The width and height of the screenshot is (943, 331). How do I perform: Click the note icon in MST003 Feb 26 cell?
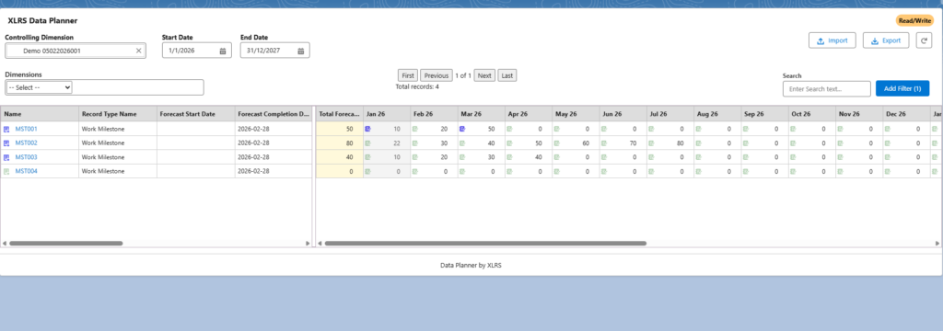pyautogui.click(x=415, y=157)
